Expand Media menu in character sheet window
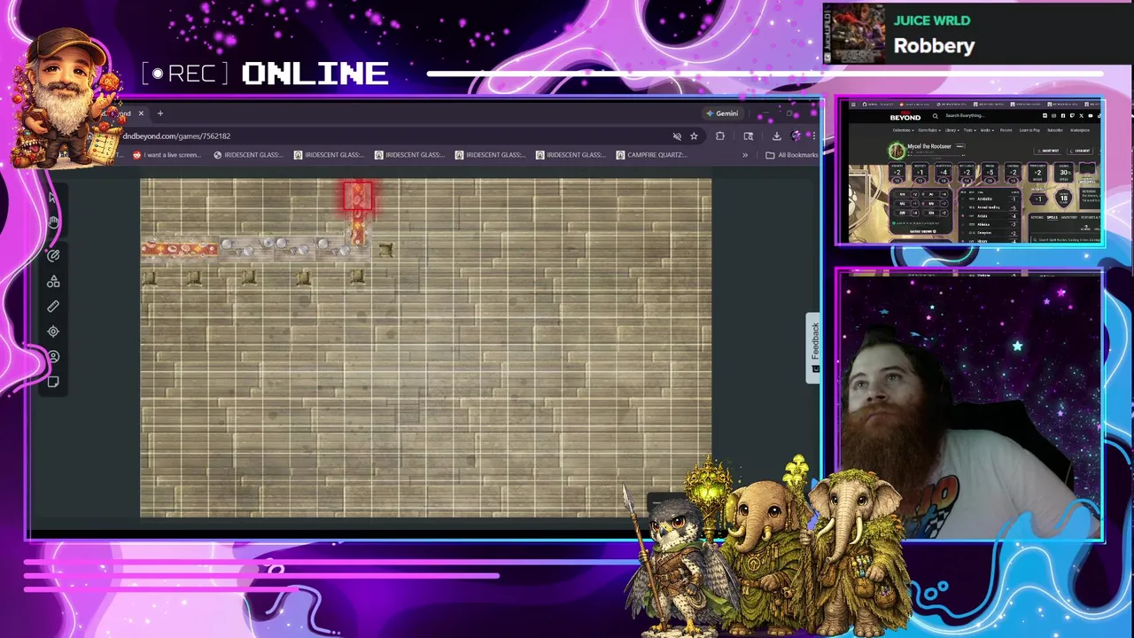Screen dimensions: 1134x638 point(987,130)
